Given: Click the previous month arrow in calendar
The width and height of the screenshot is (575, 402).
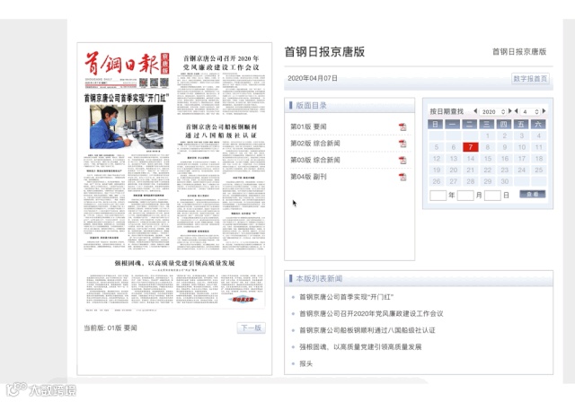Looking at the screenshot, I should pyautogui.click(x=516, y=111).
